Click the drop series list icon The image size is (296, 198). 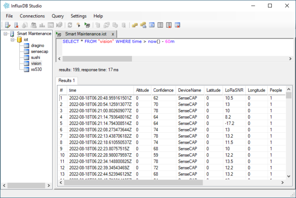[x=169, y=25]
